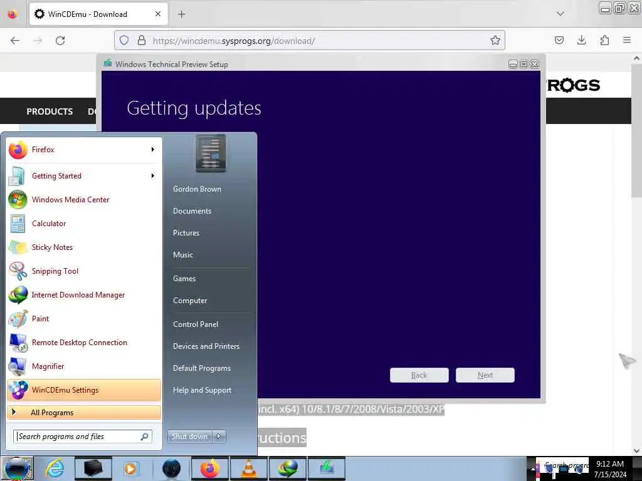The image size is (642, 481).
Task: Click the Search programs and files box
Action: (x=83, y=437)
